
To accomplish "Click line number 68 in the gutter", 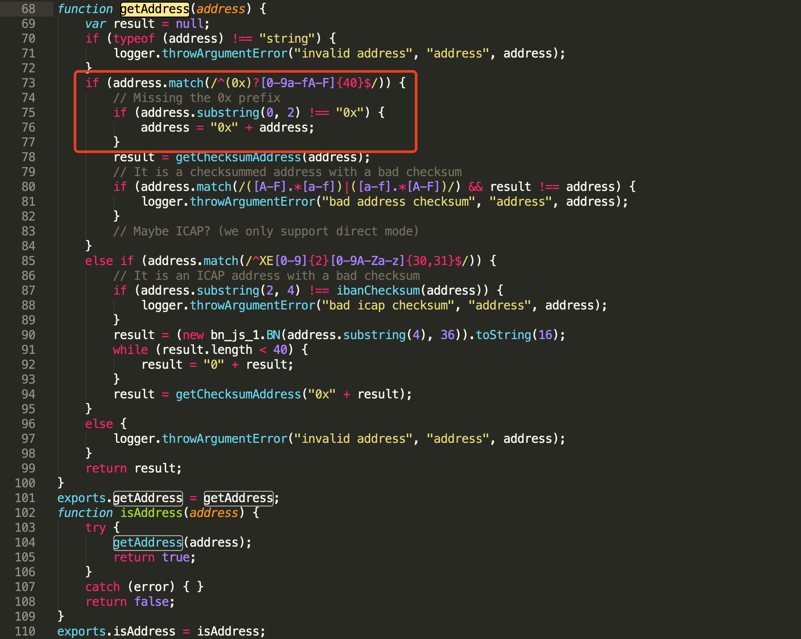I will pos(28,9).
